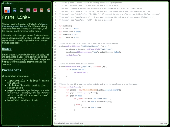Click the 'var updateTitle = true;' code line
Screen dimensions: 170x127
click(x=70, y=32)
